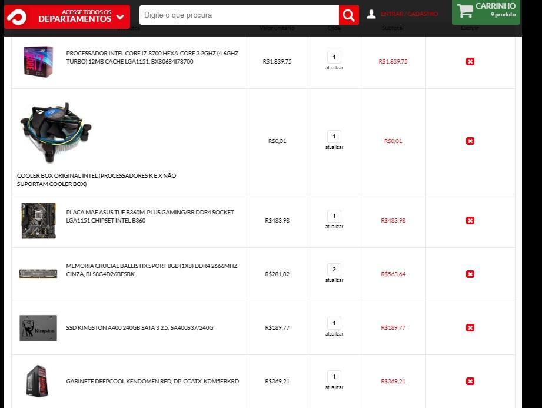Click quantity field for Deepcool Kendomen case
Viewport: 542px width, 408px height.
tap(334, 377)
